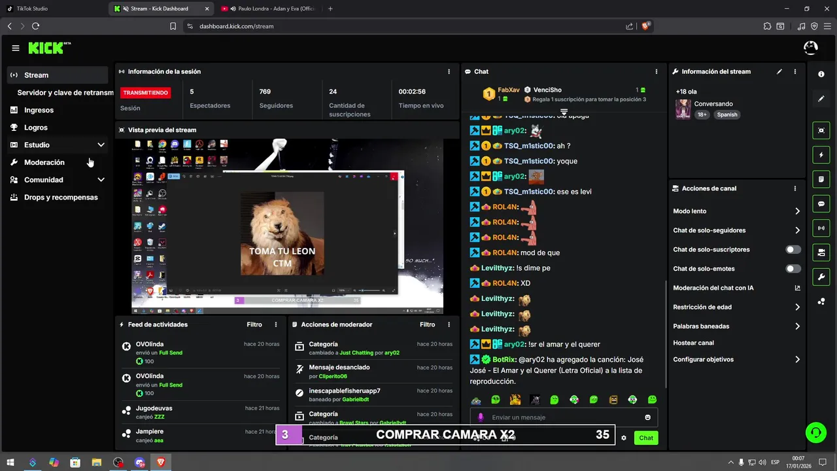Select the broadcast signal icon in the right sidebar
Screen dimensions: 837x471
821,228
